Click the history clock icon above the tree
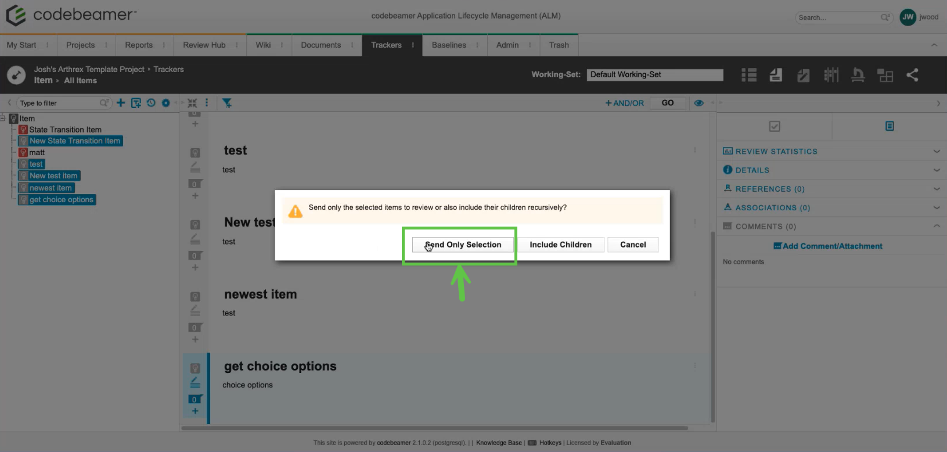Image resolution: width=947 pixels, height=452 pixels. tap(151, 103)
